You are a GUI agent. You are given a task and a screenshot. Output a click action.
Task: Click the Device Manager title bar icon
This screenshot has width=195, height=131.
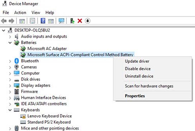click(5, 4)
